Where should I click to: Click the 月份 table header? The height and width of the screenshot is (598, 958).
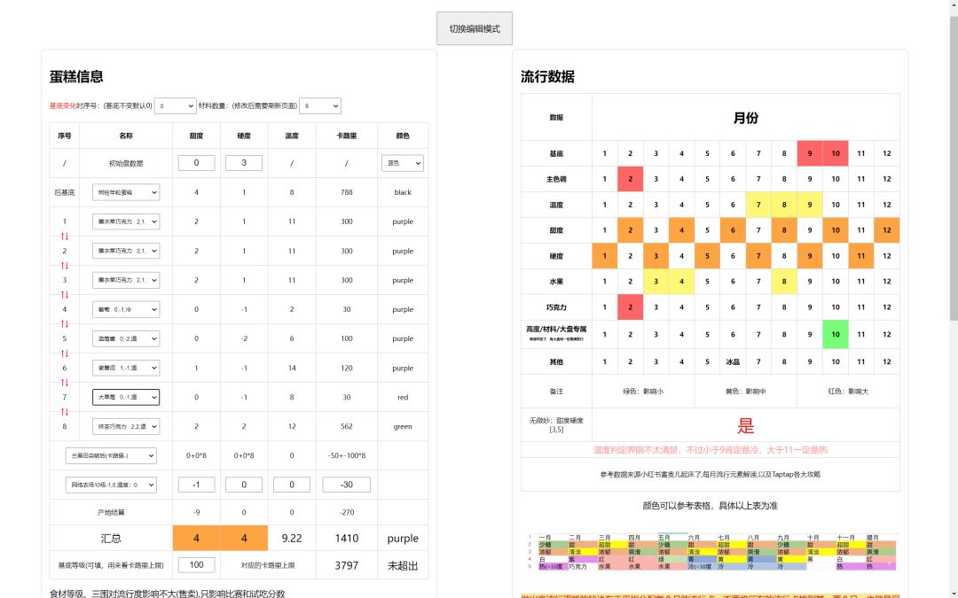pyautogui.click(x=745, y=117)
